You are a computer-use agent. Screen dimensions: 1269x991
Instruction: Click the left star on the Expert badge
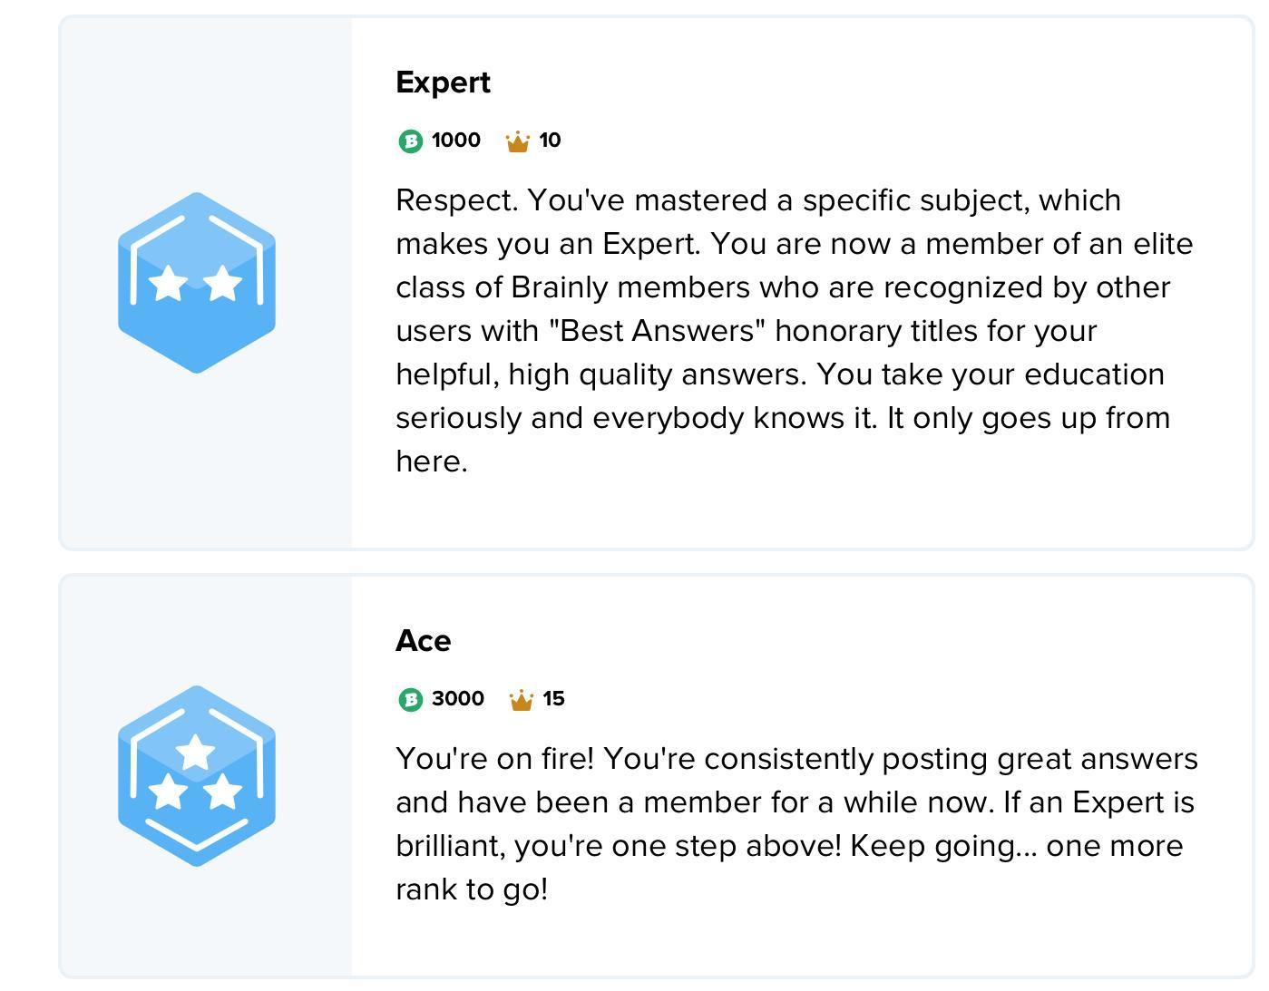point(169,283)
